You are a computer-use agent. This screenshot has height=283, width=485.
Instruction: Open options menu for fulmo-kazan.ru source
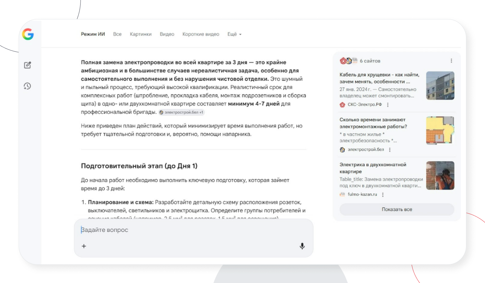pos(383,195)
